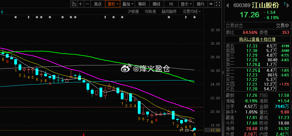Click the 32.00 price axis label

pyautogui.click(x=215, y=30)
